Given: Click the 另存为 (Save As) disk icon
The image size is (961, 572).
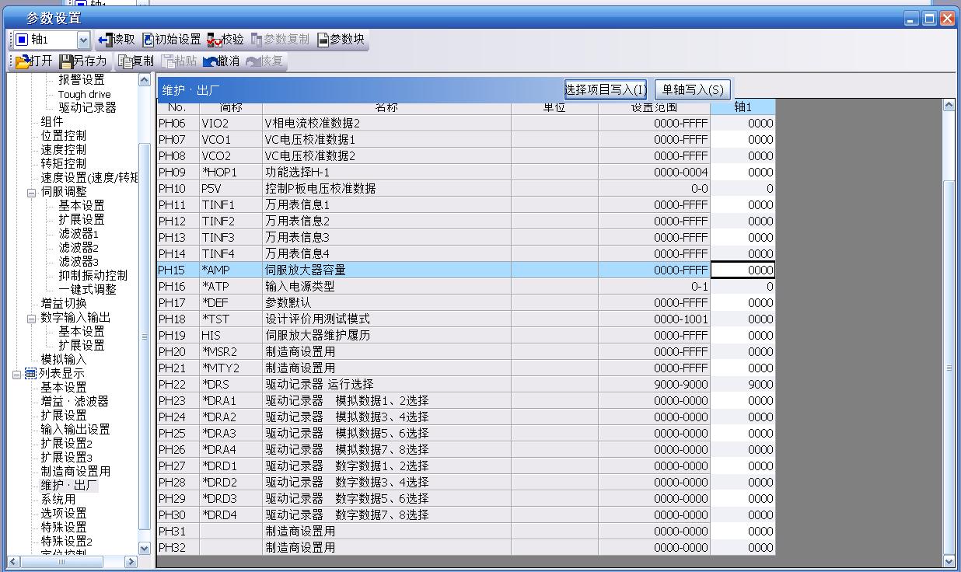Looking at the screenshot, I should (x=67, y=61).
